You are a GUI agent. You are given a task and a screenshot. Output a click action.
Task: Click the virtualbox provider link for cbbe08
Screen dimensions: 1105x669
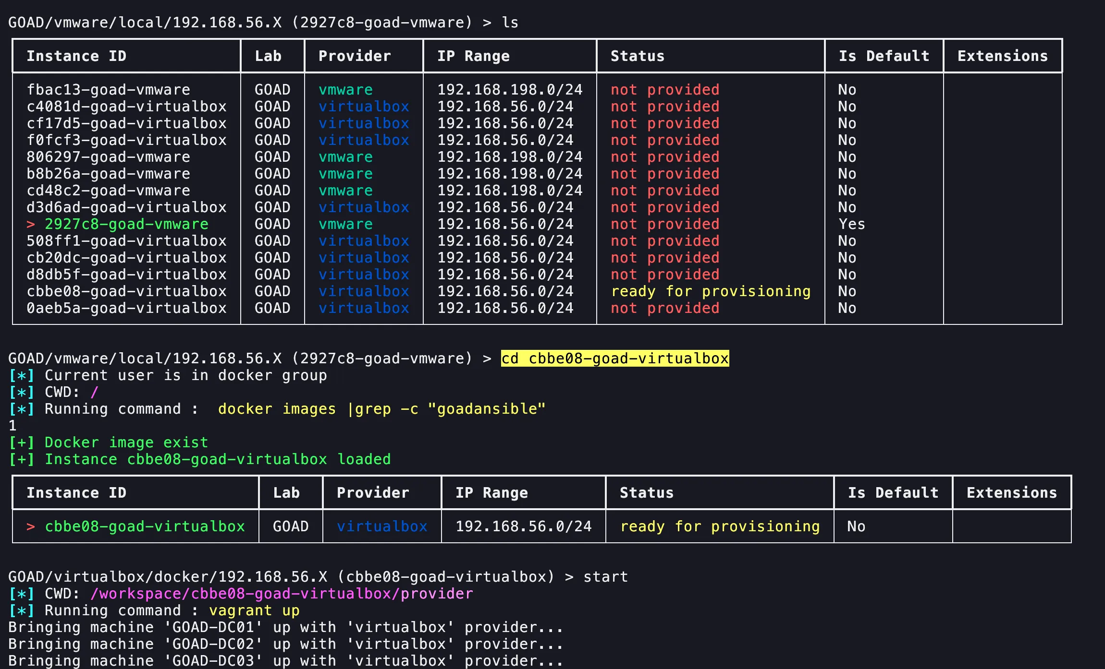tap(381, 526)
